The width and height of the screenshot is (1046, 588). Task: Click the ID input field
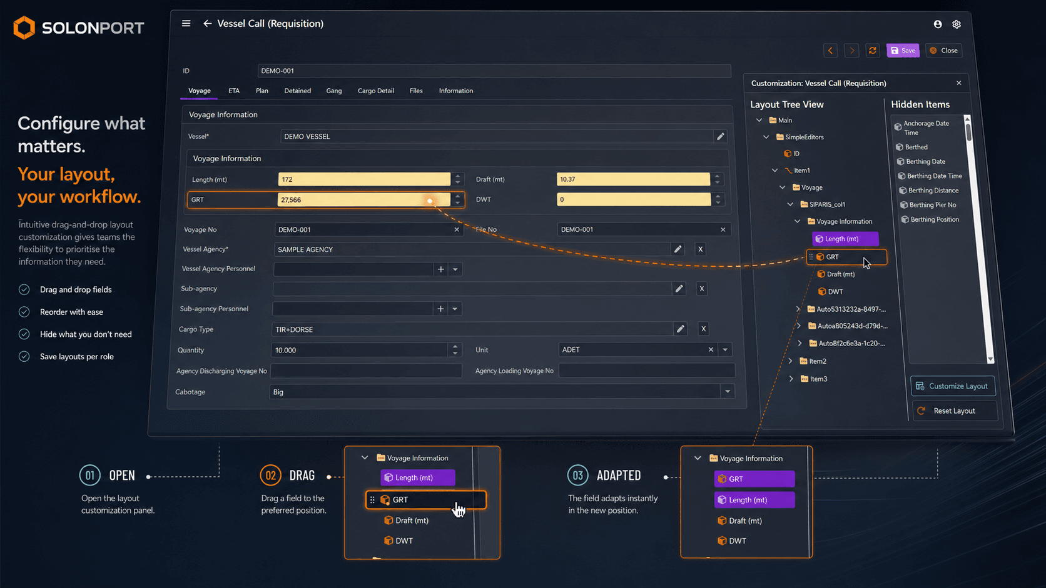pyautogui.click(x=494, y=71)
